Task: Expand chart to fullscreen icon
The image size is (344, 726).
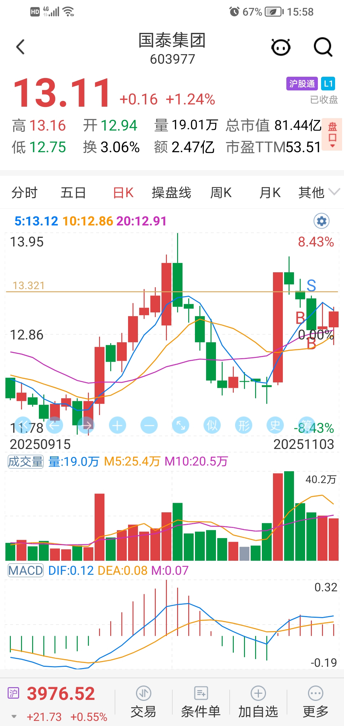Action: click(181, 425)
